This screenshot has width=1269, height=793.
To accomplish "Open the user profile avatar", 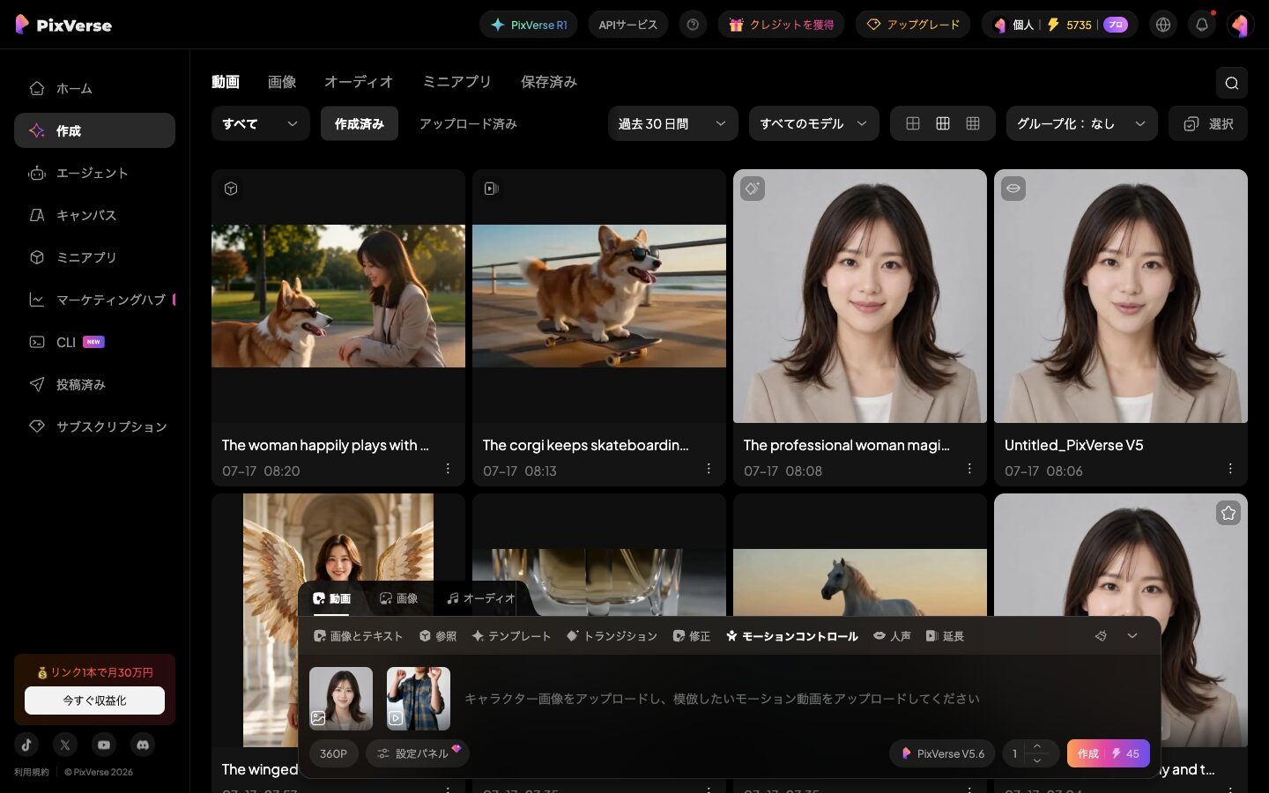I will pos(1240,25).
